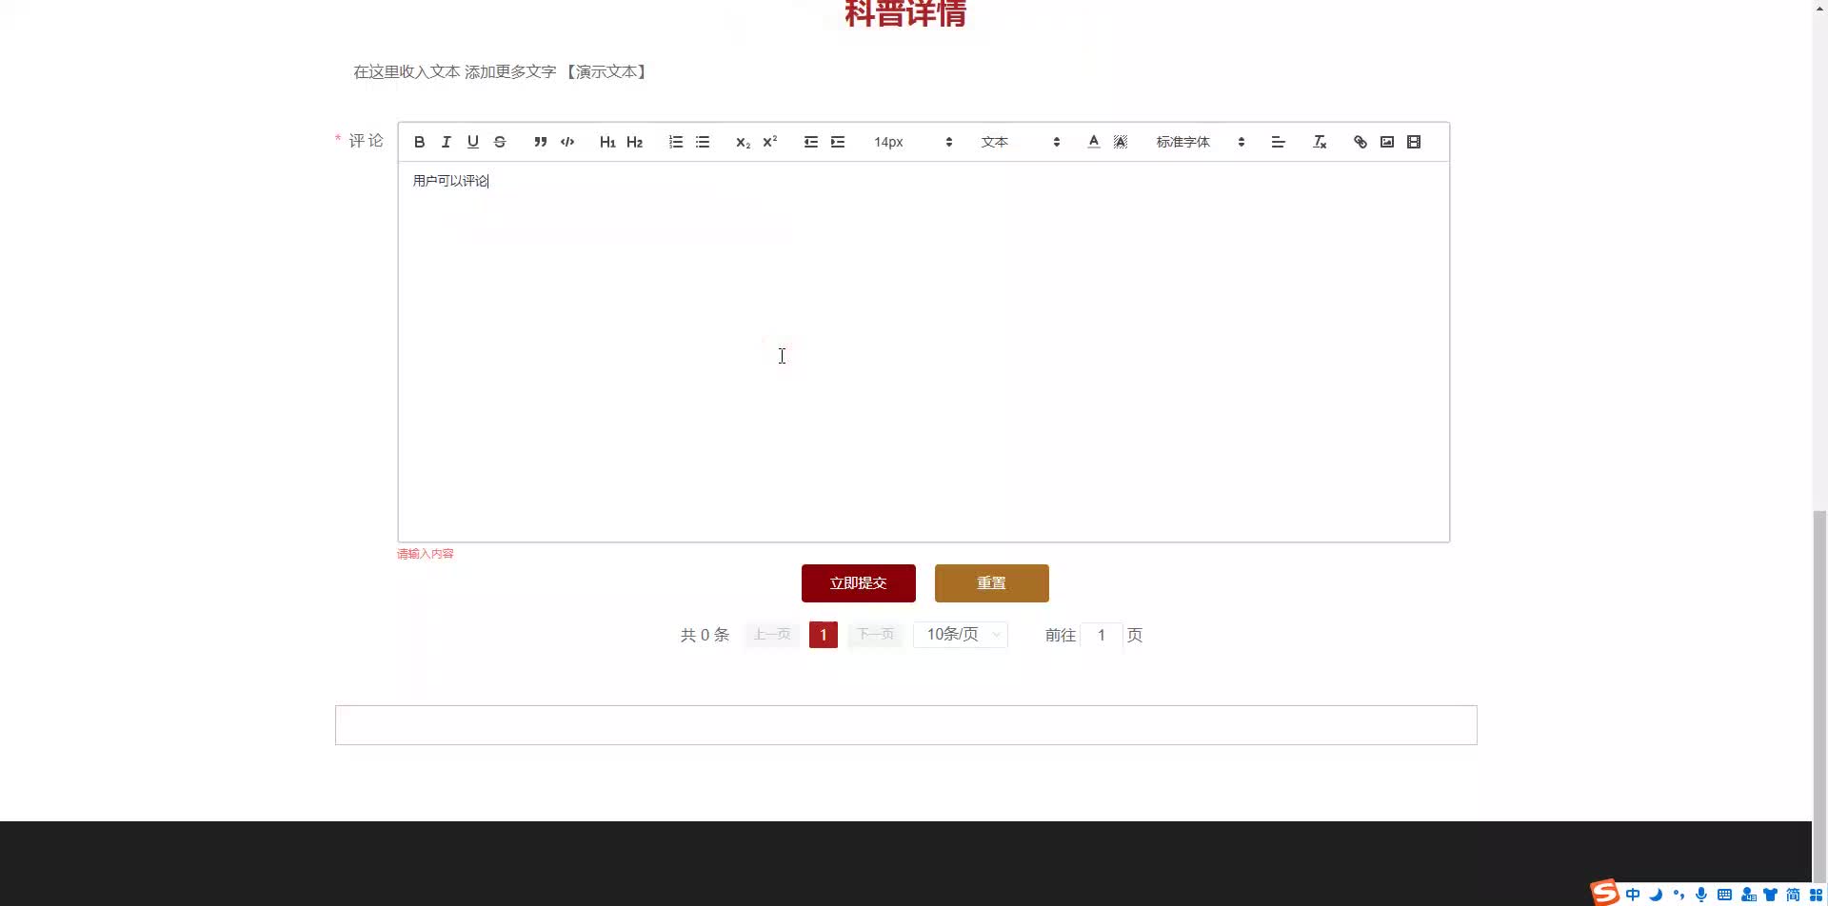Click the 前往 page number input field
The height and width of the screenshot is (906, 1828).
pyautogui.click(x=1102, y=635)
